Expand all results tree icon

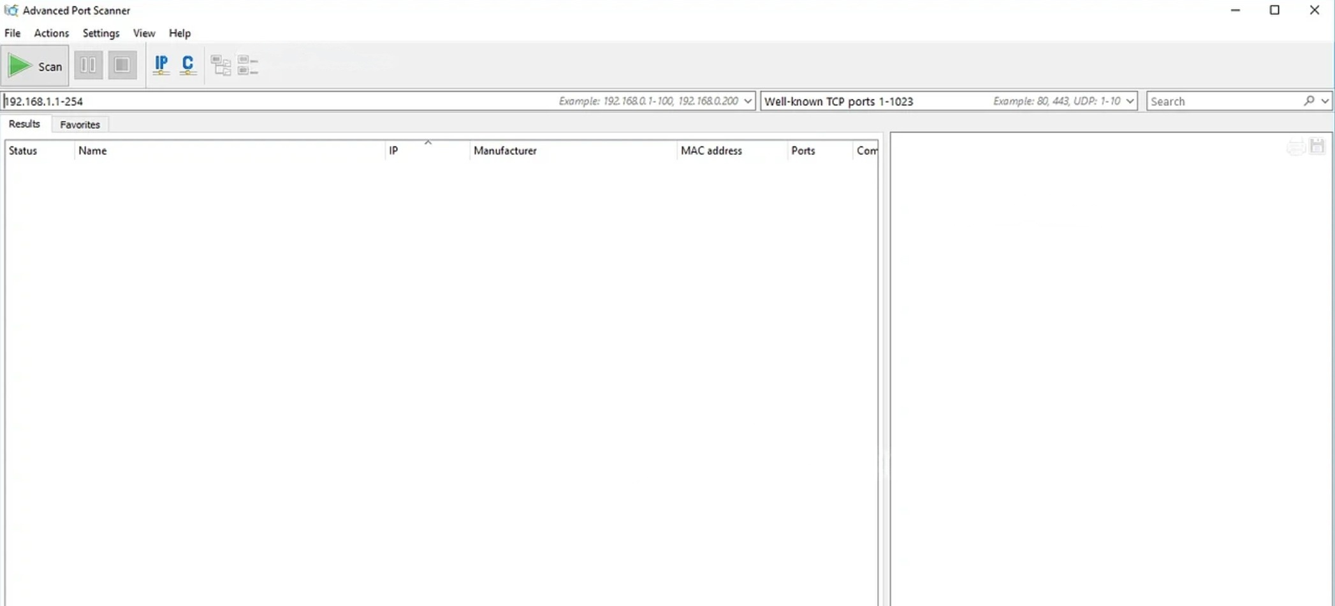221,65
